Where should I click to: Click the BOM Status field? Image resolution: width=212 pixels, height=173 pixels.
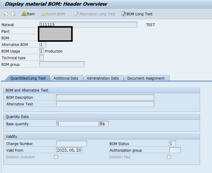coord(172,144)
